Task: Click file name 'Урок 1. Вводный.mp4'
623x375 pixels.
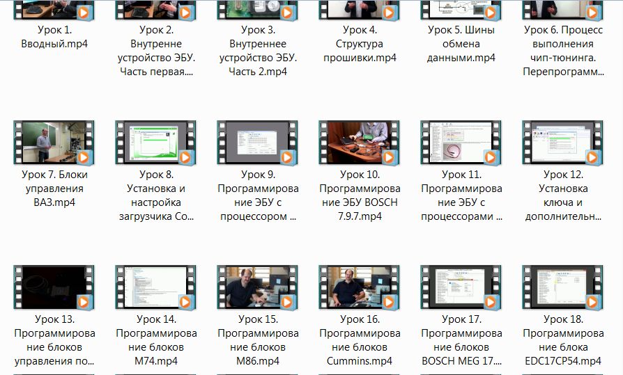Action: click(54, 37)
